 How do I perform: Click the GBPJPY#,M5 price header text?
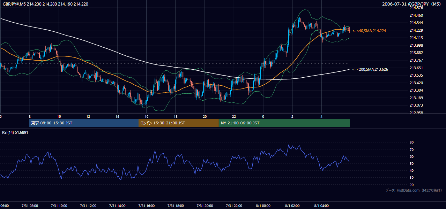(x=45, y=4)
